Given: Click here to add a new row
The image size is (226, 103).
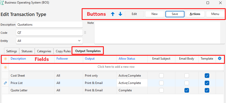Looking at the screenshot, I should 116,67.
